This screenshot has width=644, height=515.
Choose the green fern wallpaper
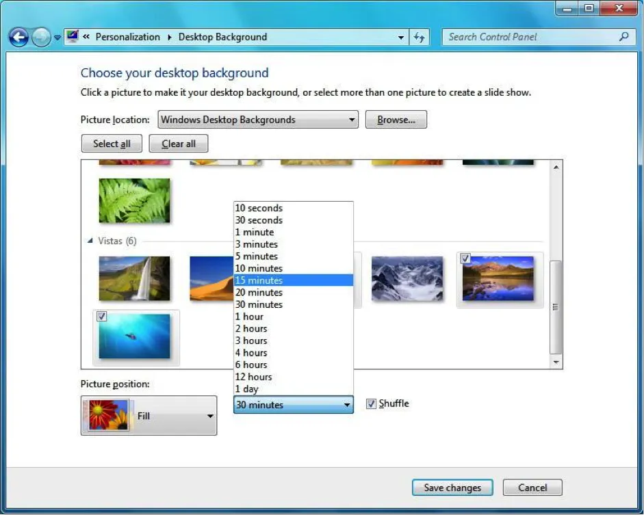(134, 200)
